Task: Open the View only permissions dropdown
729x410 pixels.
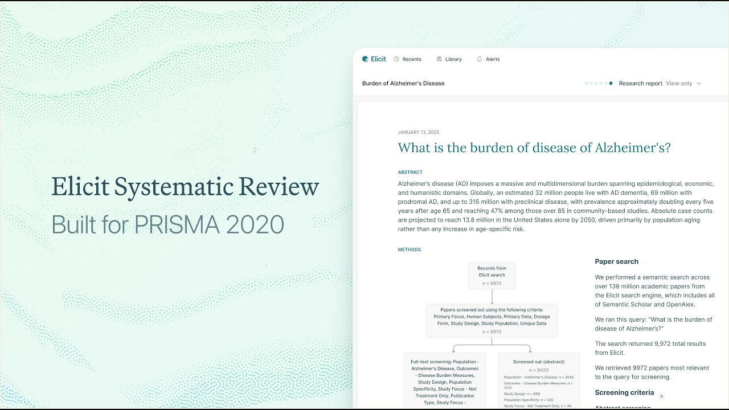Action: (x=683, y=83)
